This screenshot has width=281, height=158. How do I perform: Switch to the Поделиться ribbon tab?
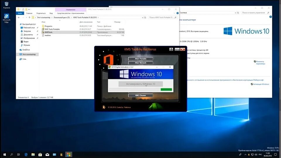41,13
